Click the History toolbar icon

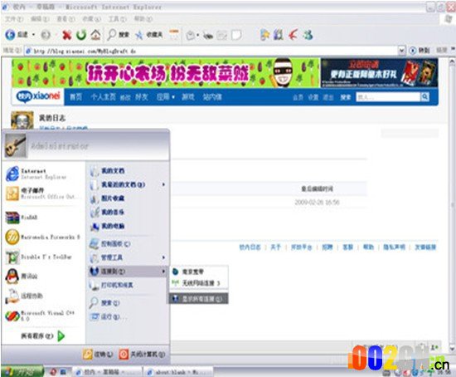click(x=174, y=35)
